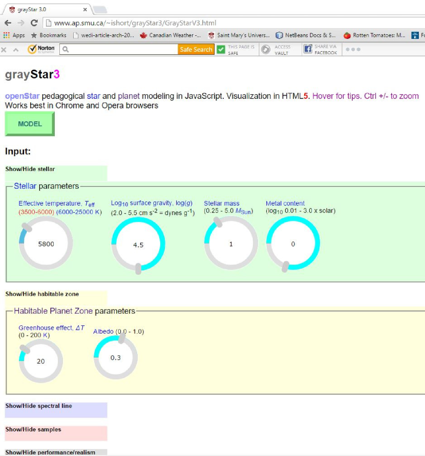Viewport: 425px width, 456px height.
Task: Click the Norton logo in toolbar
Action: tap(41, 49)
